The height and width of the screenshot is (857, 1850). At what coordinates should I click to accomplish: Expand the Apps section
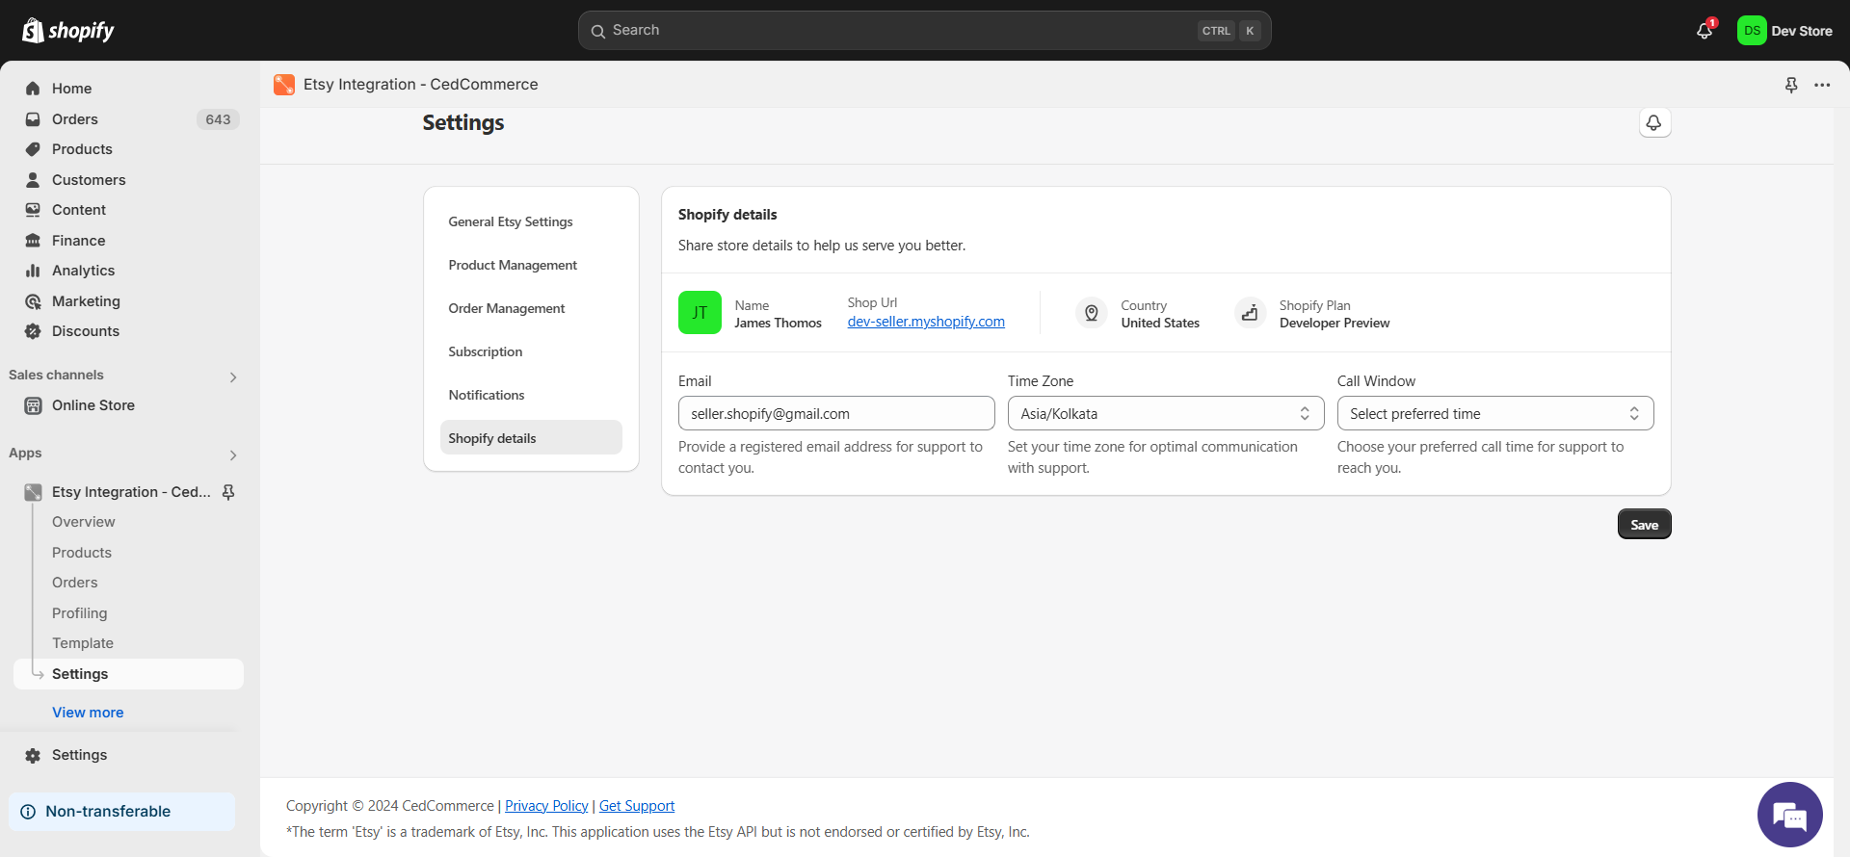232,455
